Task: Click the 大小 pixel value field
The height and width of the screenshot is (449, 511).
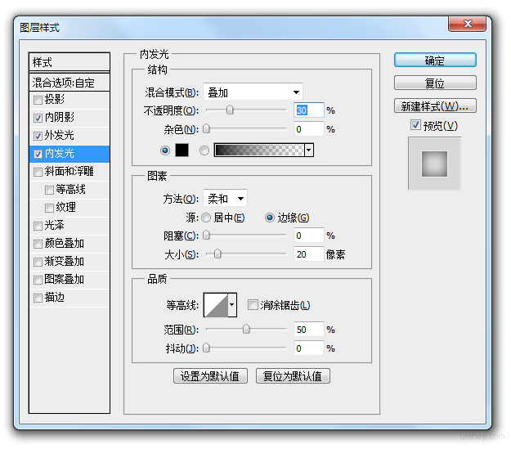Action: tap(309, 254)
